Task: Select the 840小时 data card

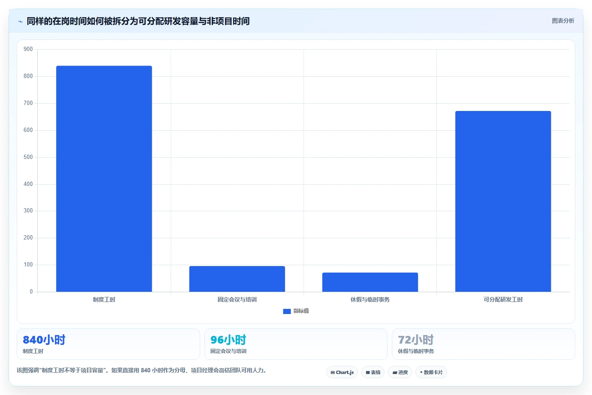Action: 108,344
